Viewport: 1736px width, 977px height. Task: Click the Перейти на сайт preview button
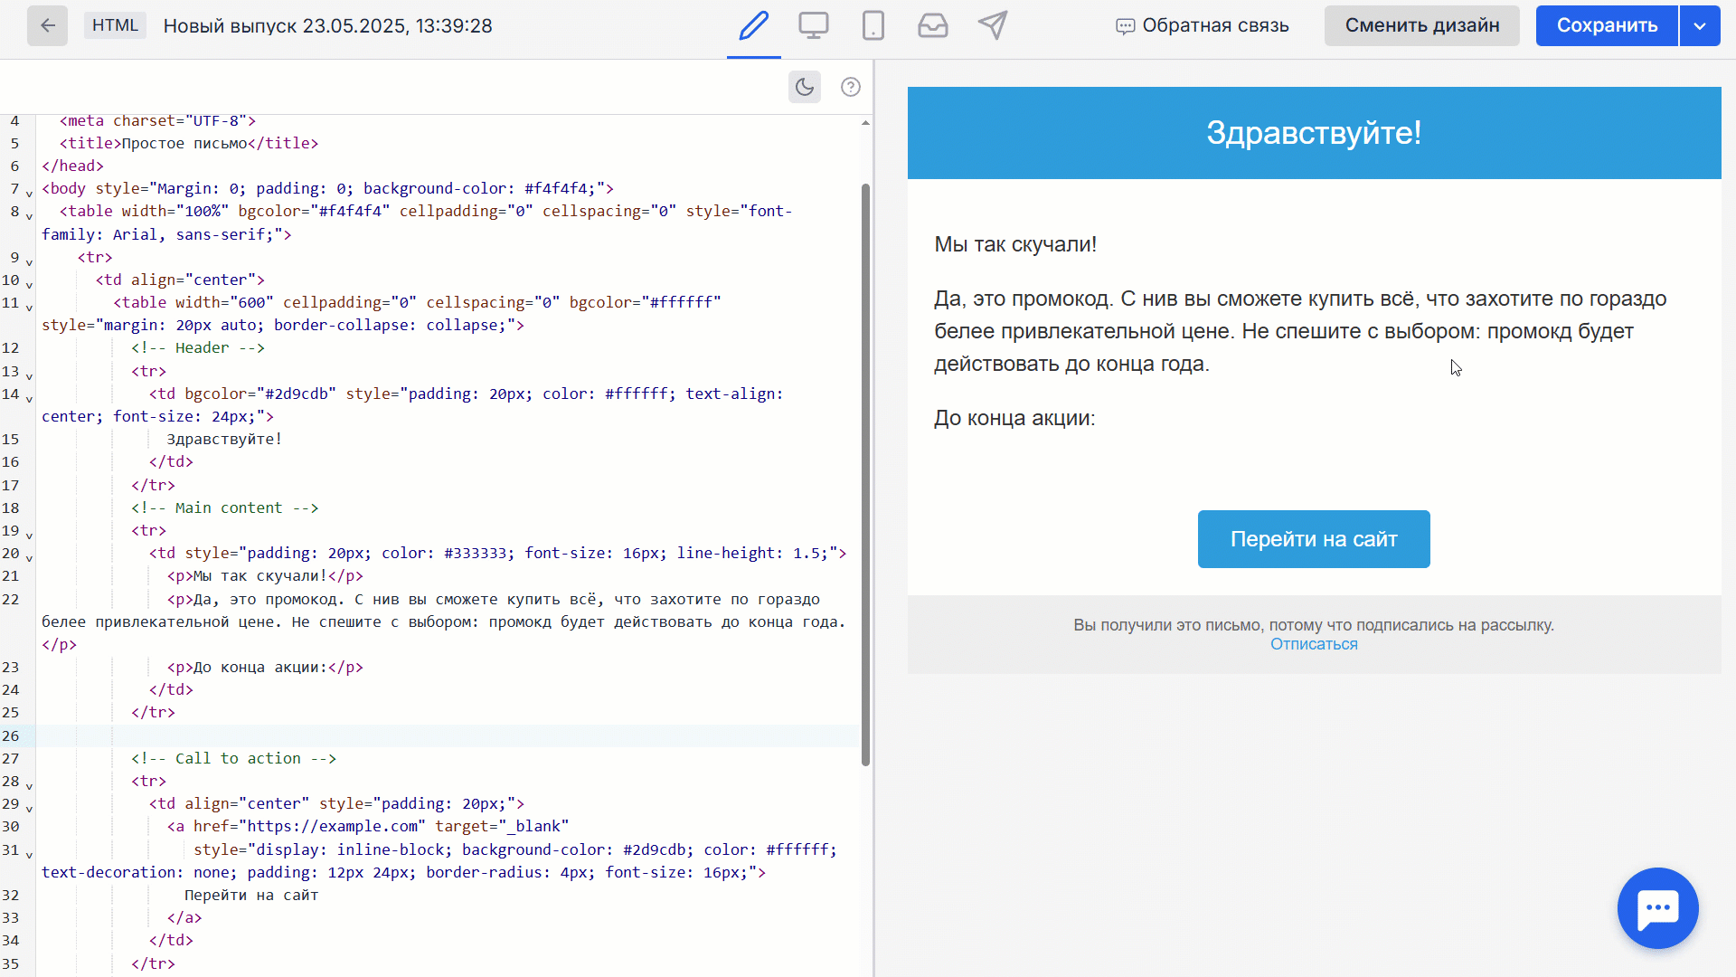[x=1313, y=539]
